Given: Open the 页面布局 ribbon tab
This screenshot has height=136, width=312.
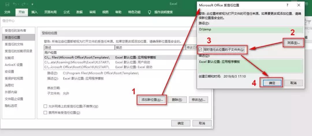Looking at the screenshot, I should (x=50, y=12).
